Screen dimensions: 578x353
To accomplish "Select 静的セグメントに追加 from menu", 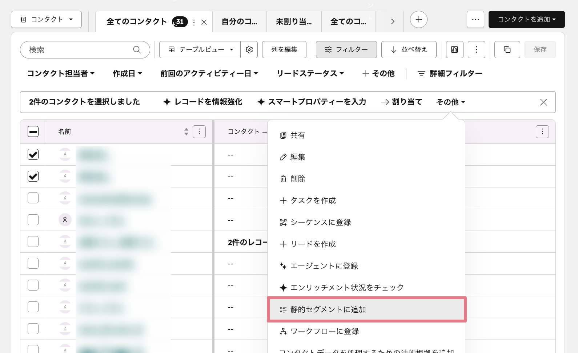I will 366,309.
